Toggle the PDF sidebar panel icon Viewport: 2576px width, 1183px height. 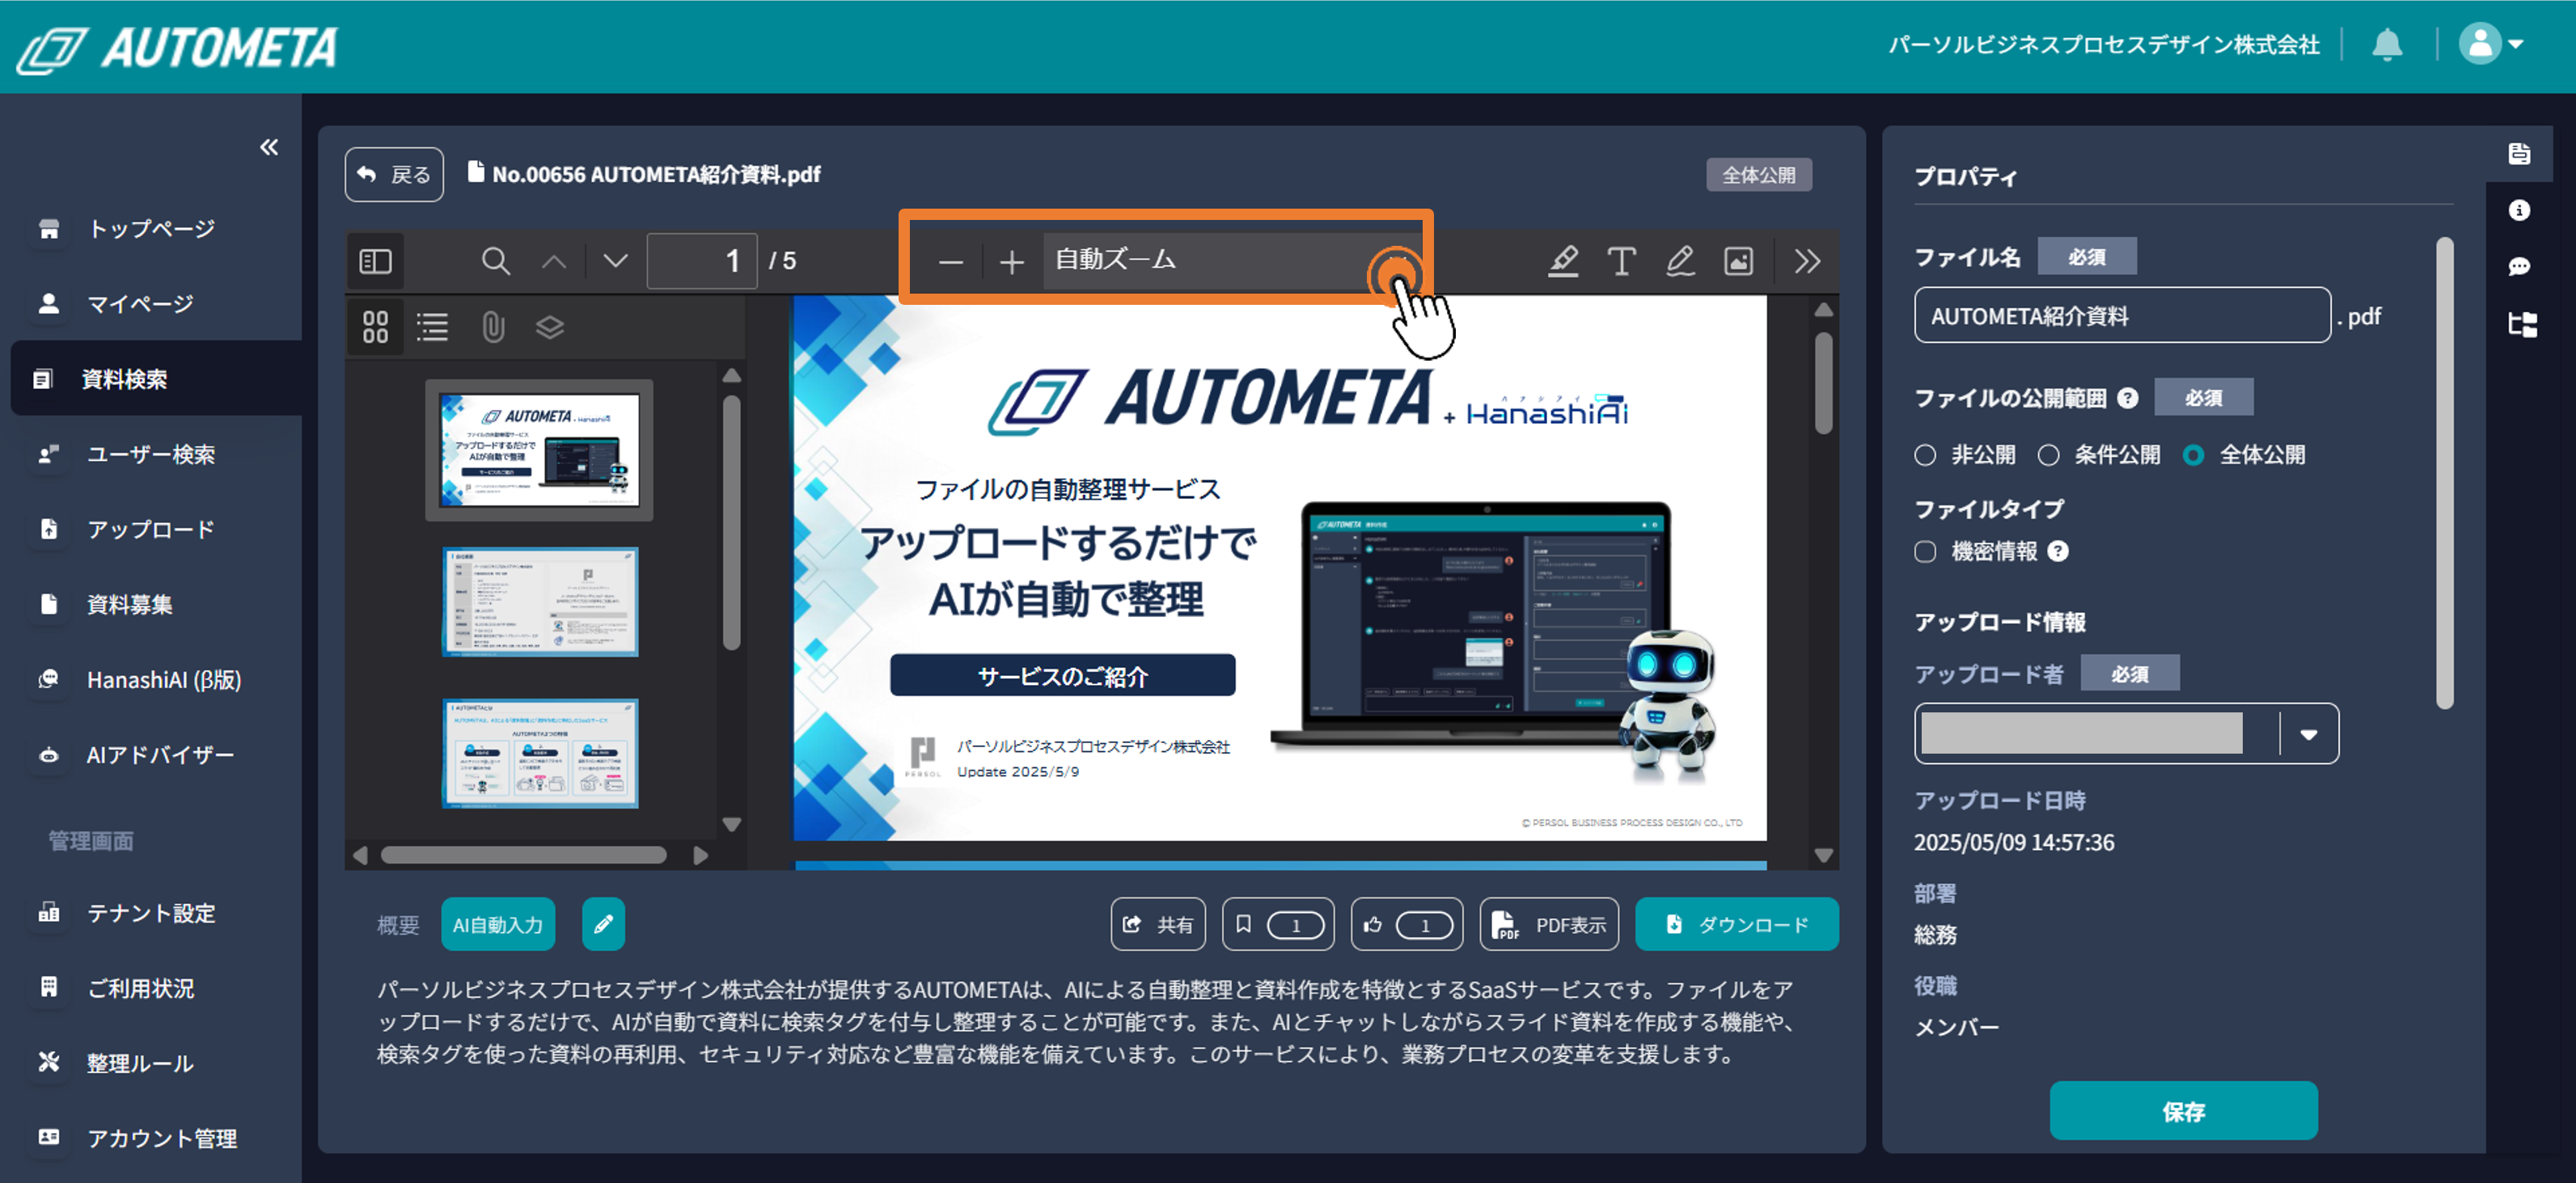(x=375, y=261)
